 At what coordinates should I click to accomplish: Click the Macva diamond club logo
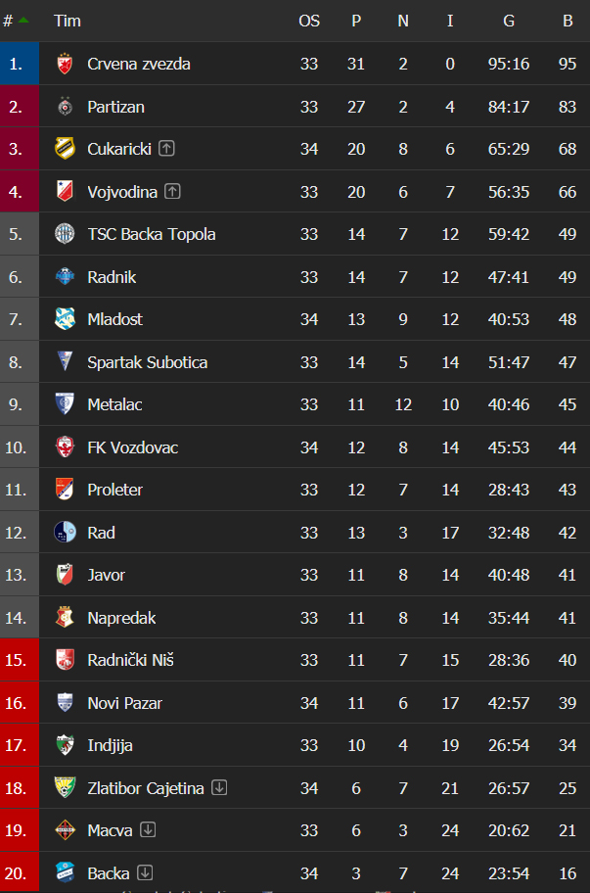tap(65, 830)
